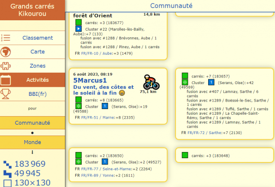Open the FR/FR-72 / Sarthe zone link
Image resolution: width=275 pixels, height=187 pixels.
coord(204,133)
